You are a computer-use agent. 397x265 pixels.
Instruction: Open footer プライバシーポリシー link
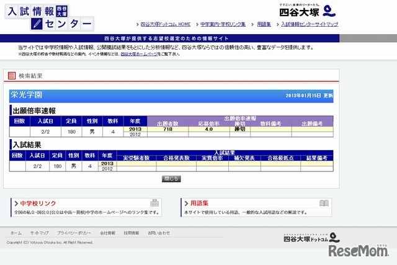click(74, 233)
